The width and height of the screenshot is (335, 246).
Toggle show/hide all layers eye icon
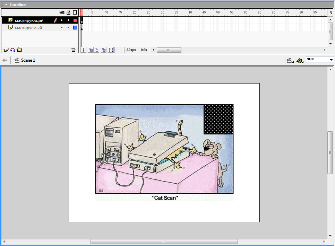62,12
